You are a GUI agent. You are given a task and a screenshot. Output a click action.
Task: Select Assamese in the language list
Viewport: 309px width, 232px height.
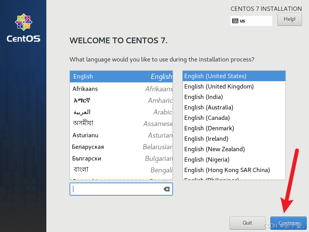(x=121, y=123)
